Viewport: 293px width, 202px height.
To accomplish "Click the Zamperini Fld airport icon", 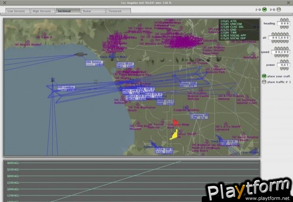I will [x=153, y=144].
